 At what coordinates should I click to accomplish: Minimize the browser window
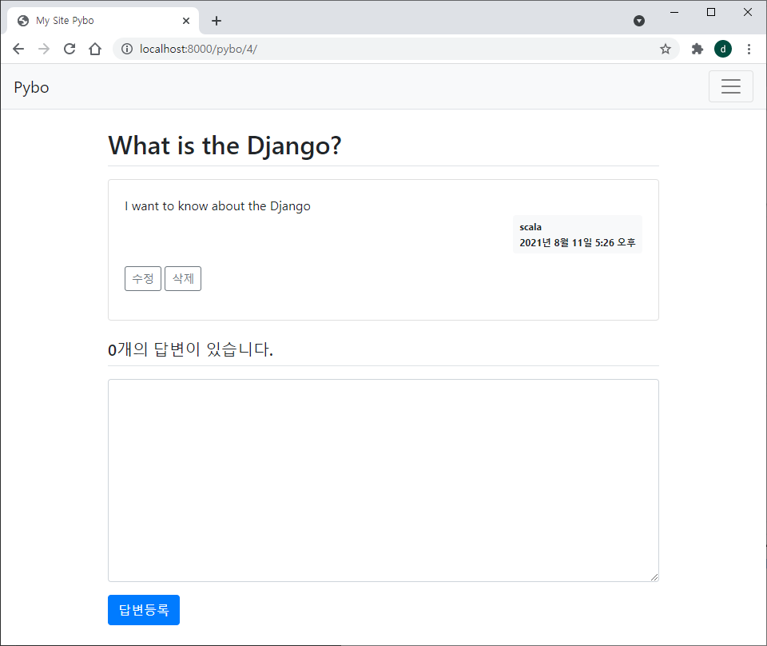674,12
